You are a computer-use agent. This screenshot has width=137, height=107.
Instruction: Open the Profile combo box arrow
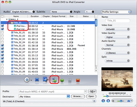coord(85,91)
